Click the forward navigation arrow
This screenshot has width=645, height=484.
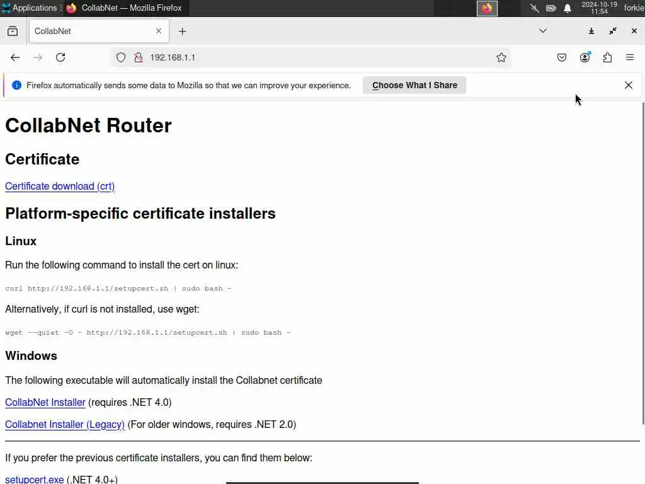point(38,57)
